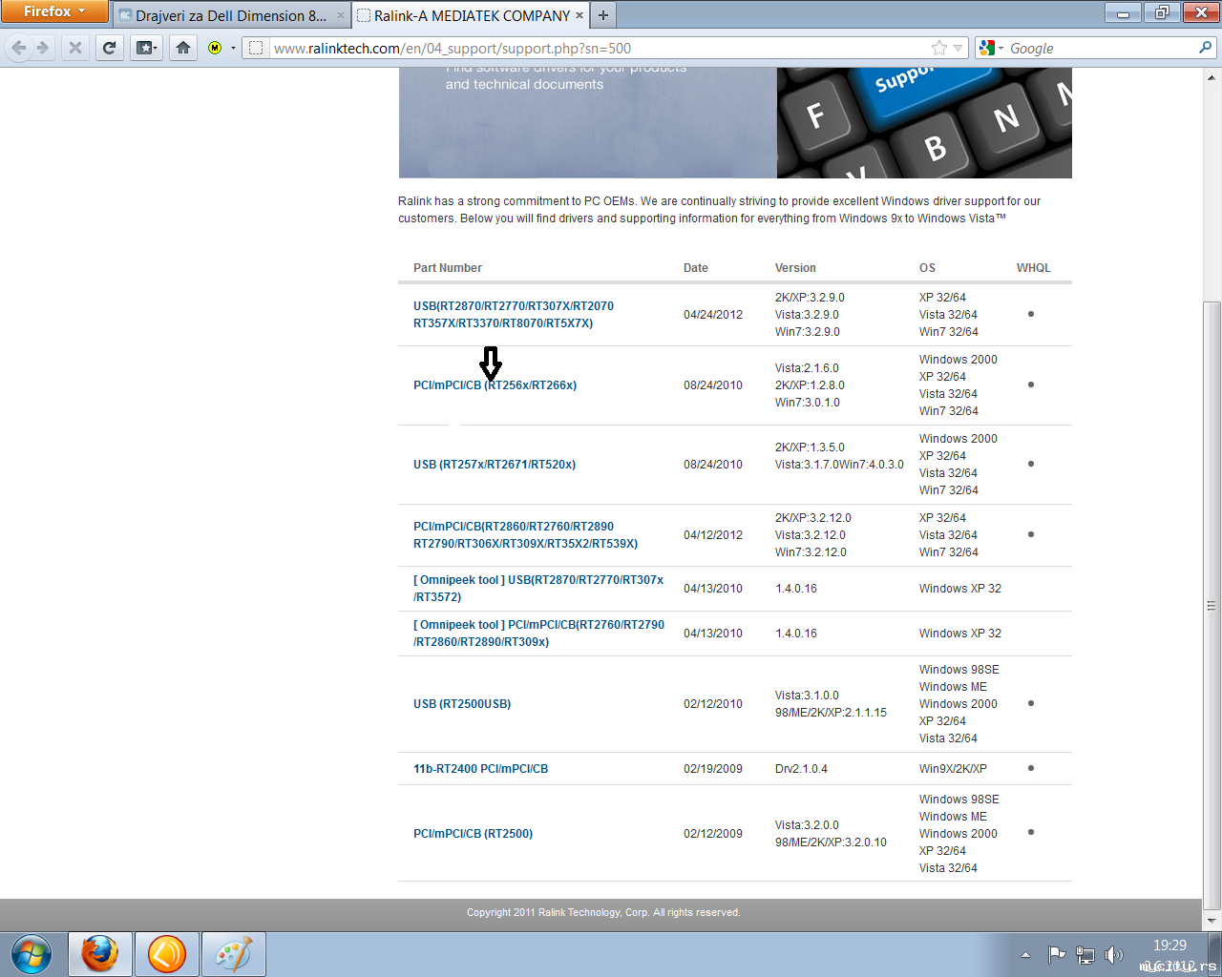This screenshot has width=1222, height=977.
Task: Click the Ralink copyright footer text
Action: tap(603, 913)
